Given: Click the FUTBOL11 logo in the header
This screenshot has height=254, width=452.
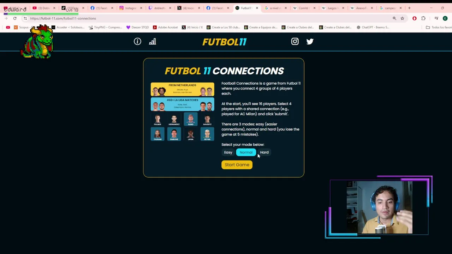Looking at the screenshot, I should [x=224, y=42].
